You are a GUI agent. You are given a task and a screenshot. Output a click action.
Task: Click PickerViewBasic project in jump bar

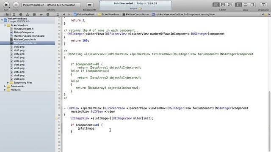click(84, 14)
